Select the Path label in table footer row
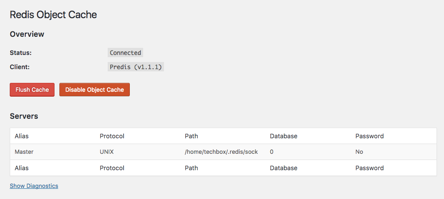This screenshot has width=444, height=199. click(191, 168)
